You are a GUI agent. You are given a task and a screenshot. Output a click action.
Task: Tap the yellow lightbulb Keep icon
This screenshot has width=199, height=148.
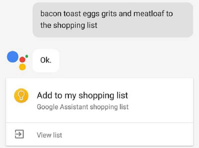[21, 96]
